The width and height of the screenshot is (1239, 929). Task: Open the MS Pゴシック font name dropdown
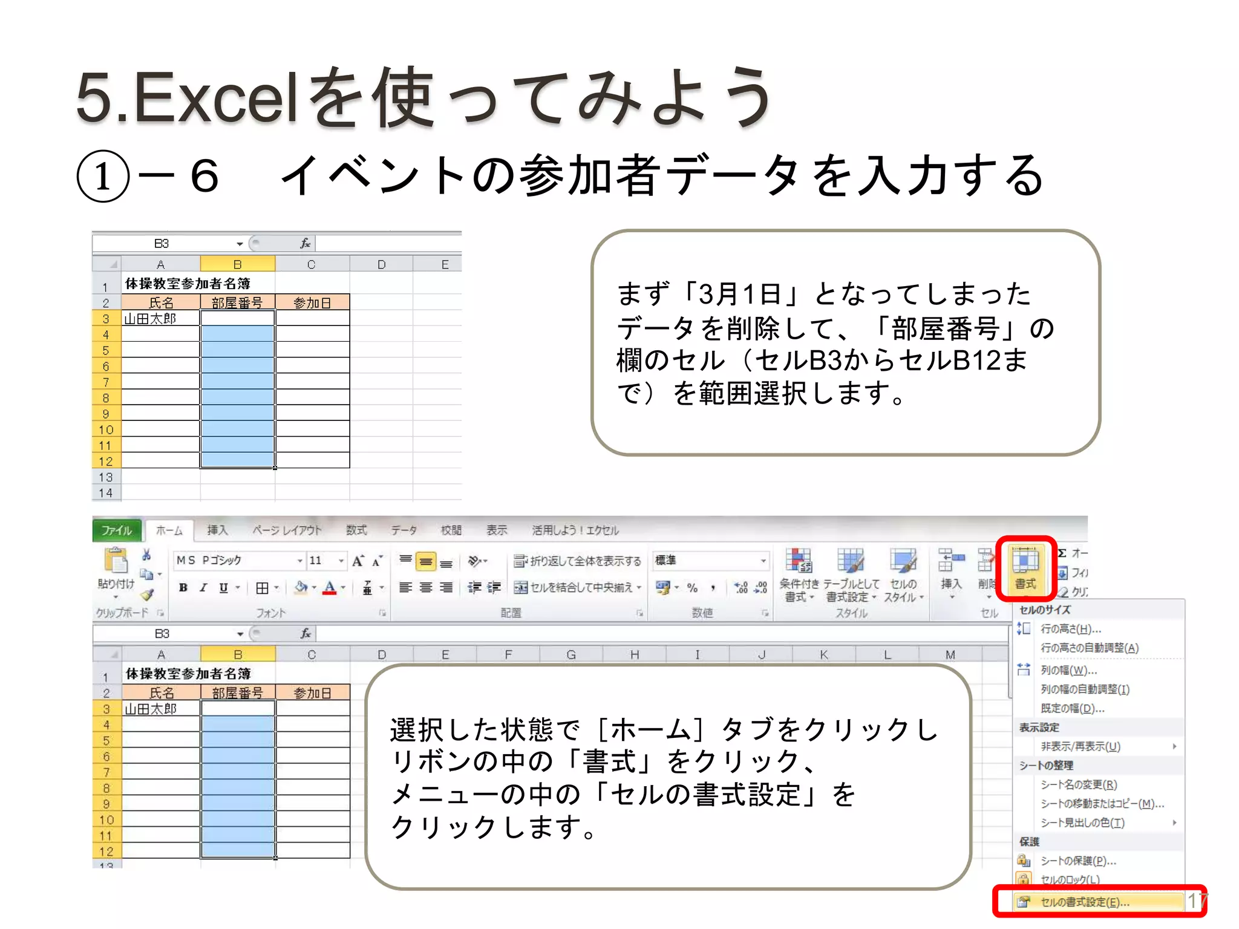point(299,561)
